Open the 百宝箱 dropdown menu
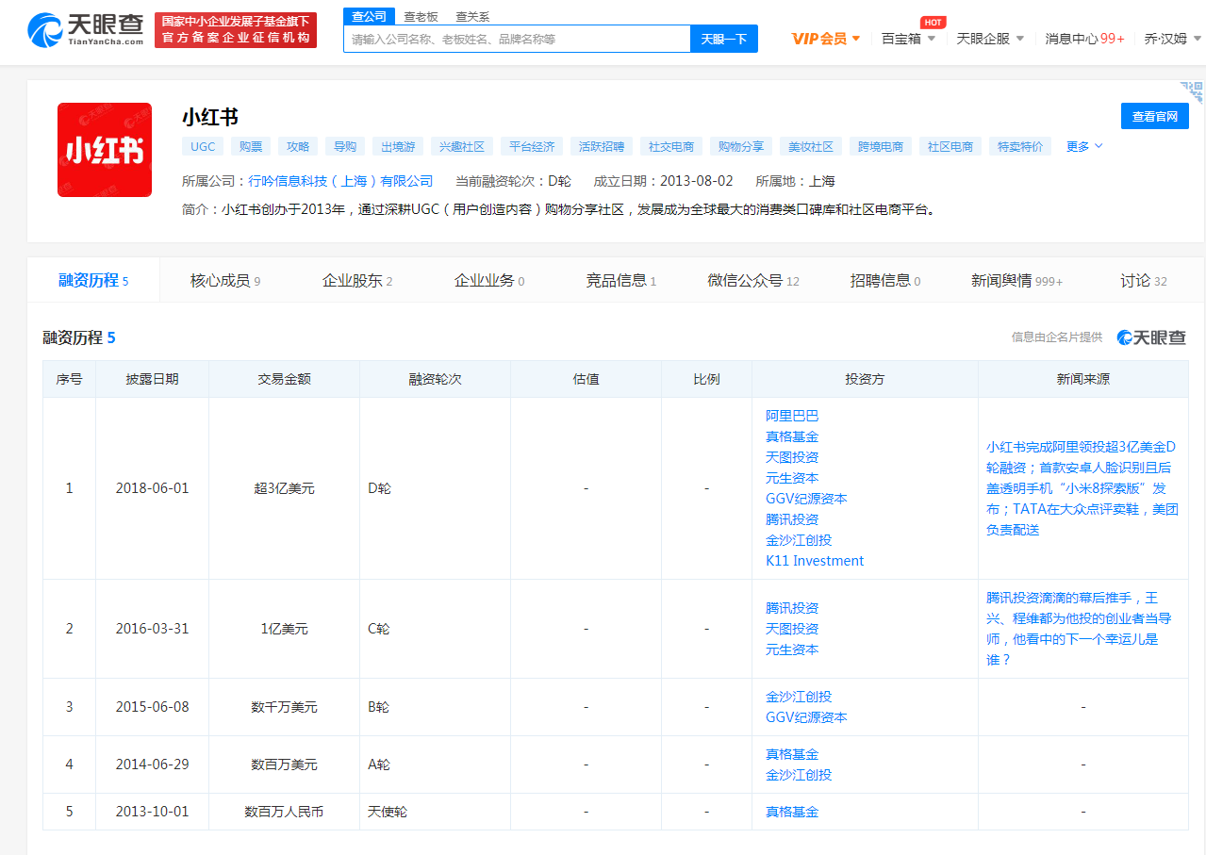The height and width of the screenshot is (855, 1206). (x=909, y=39)
